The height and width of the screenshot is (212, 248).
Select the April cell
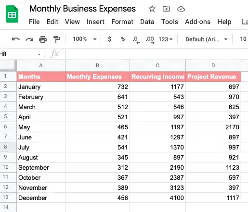[41, 117]
